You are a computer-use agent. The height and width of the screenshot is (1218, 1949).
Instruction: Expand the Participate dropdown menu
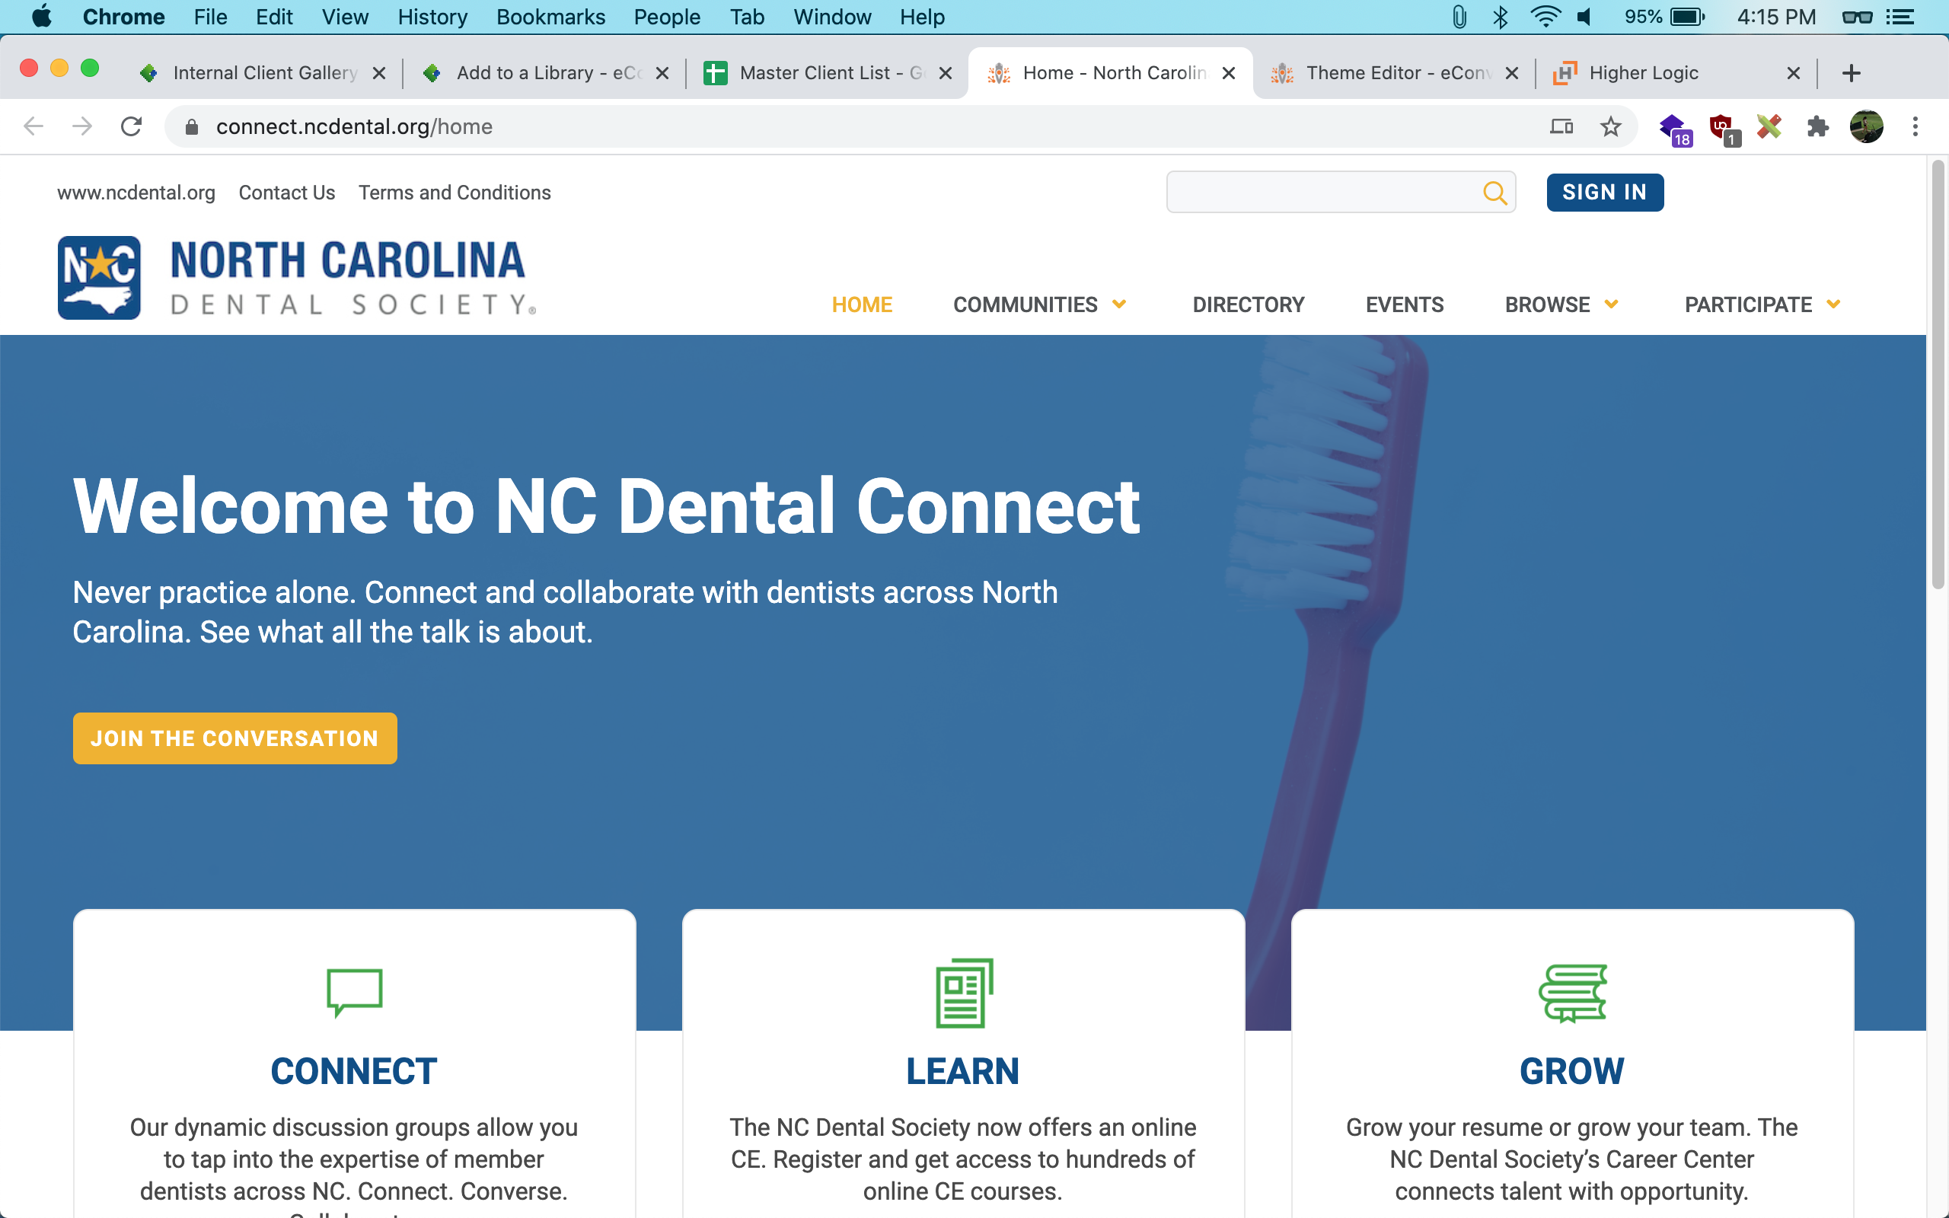[x=1762, y=304]
